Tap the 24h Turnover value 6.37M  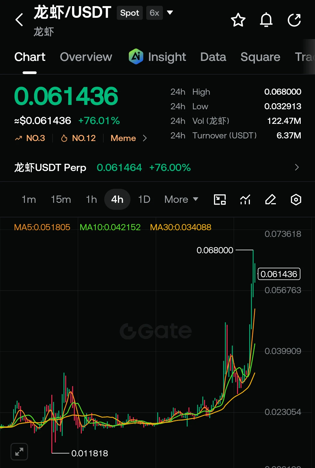289,136
